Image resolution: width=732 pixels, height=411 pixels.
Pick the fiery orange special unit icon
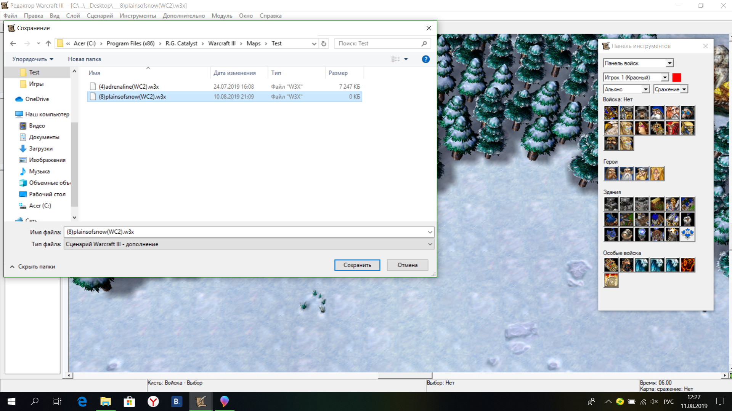[x=687, y=265]
